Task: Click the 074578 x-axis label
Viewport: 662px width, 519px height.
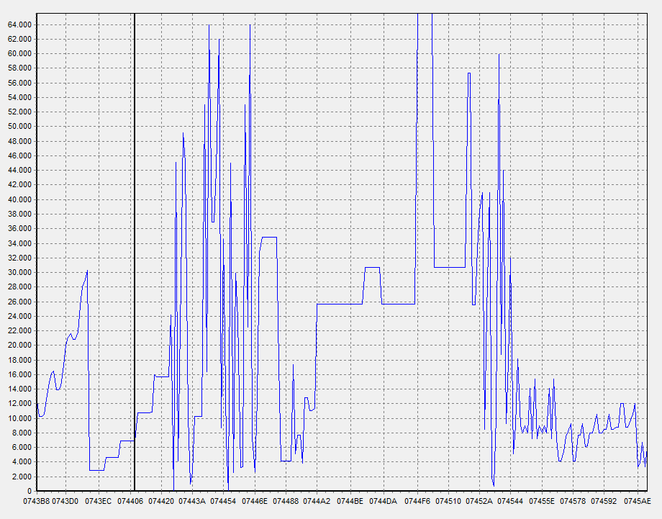Action: [x=573, y=501]
